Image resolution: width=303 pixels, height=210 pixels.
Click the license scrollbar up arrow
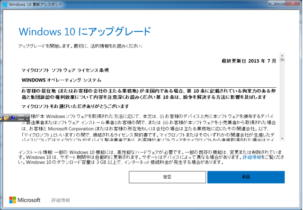[282, 55]
